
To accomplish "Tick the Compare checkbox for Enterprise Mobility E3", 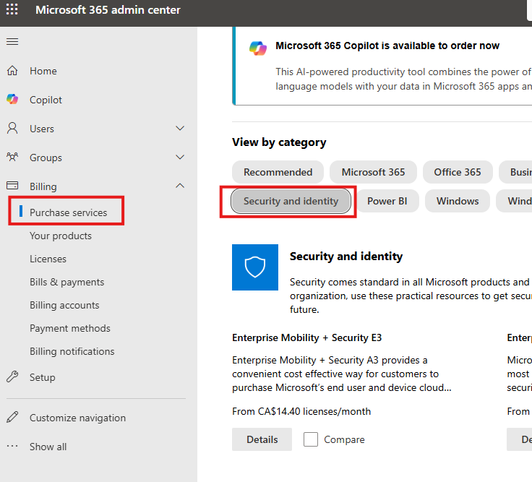I will point(311,439).
